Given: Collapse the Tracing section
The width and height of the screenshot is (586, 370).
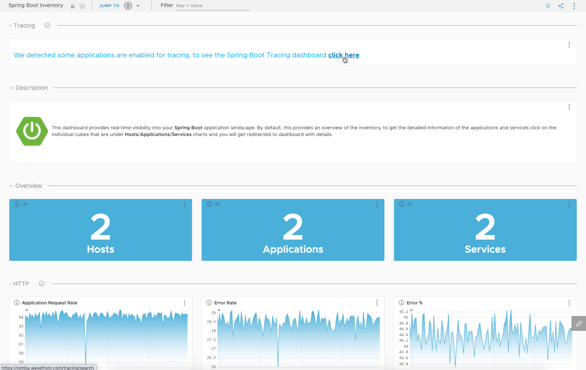Looking at the screenshot, I should 10,26.
